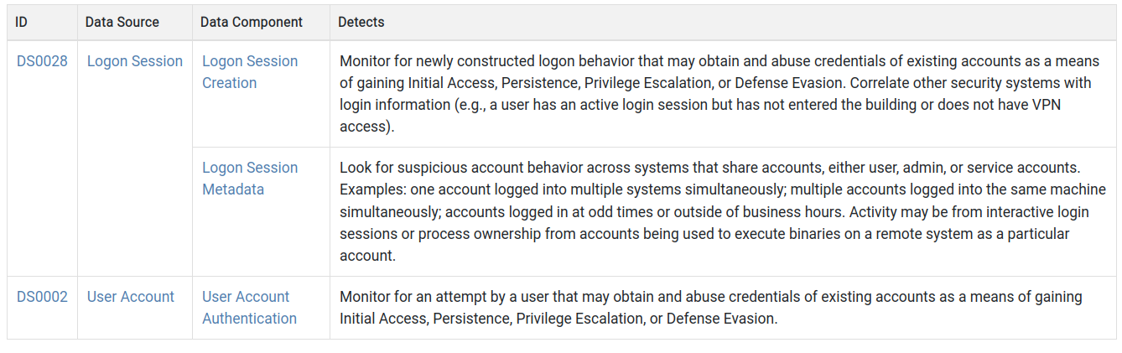
Task: Select the Data Component column header
Action: tap(252, 23)
